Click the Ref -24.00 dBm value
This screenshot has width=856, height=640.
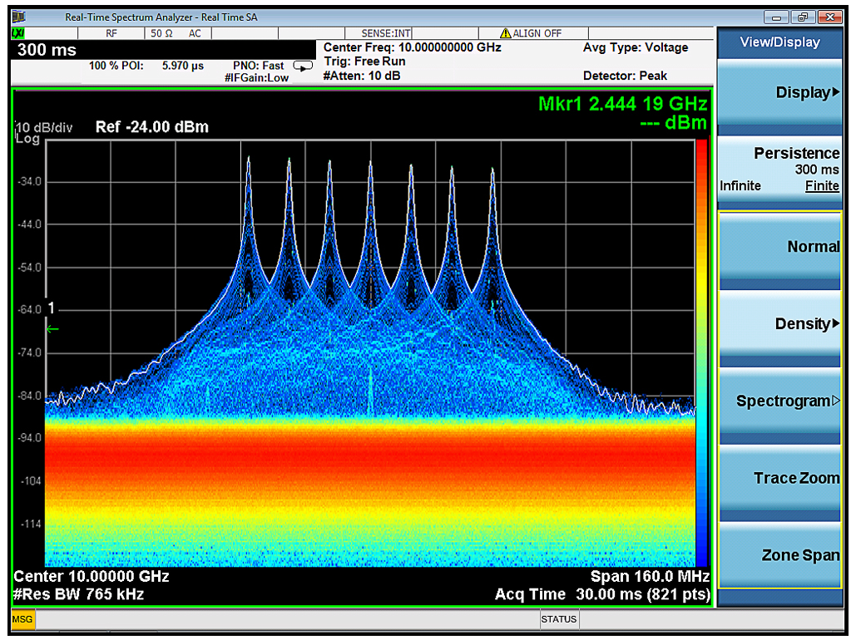pos(151,127)
